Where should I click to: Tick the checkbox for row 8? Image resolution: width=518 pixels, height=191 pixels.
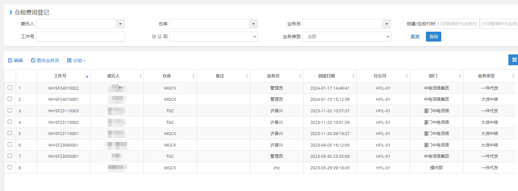tap(10, 167)
